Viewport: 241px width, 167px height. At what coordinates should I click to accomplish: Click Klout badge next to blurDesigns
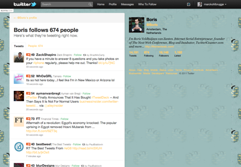pyautogui.click(x=28, y=165)
